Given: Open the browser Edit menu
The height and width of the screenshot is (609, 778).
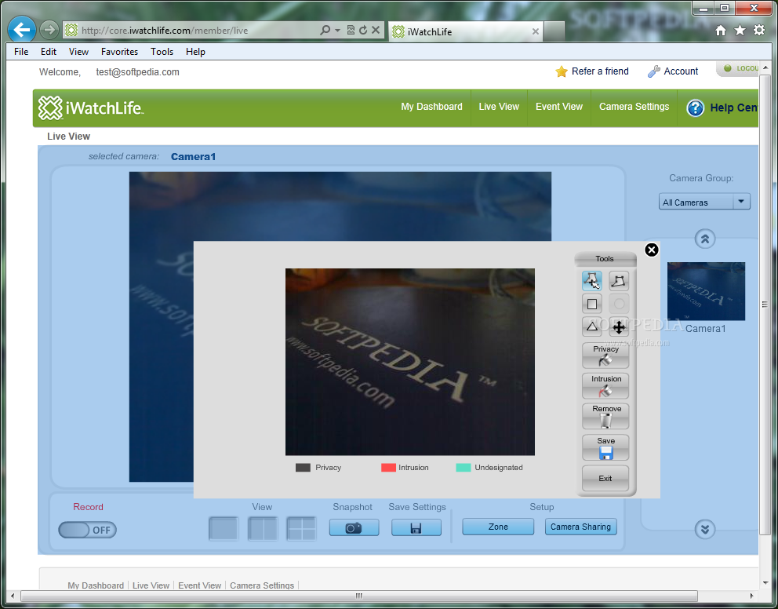Looking at the screenshot, I should pos(49,52).
